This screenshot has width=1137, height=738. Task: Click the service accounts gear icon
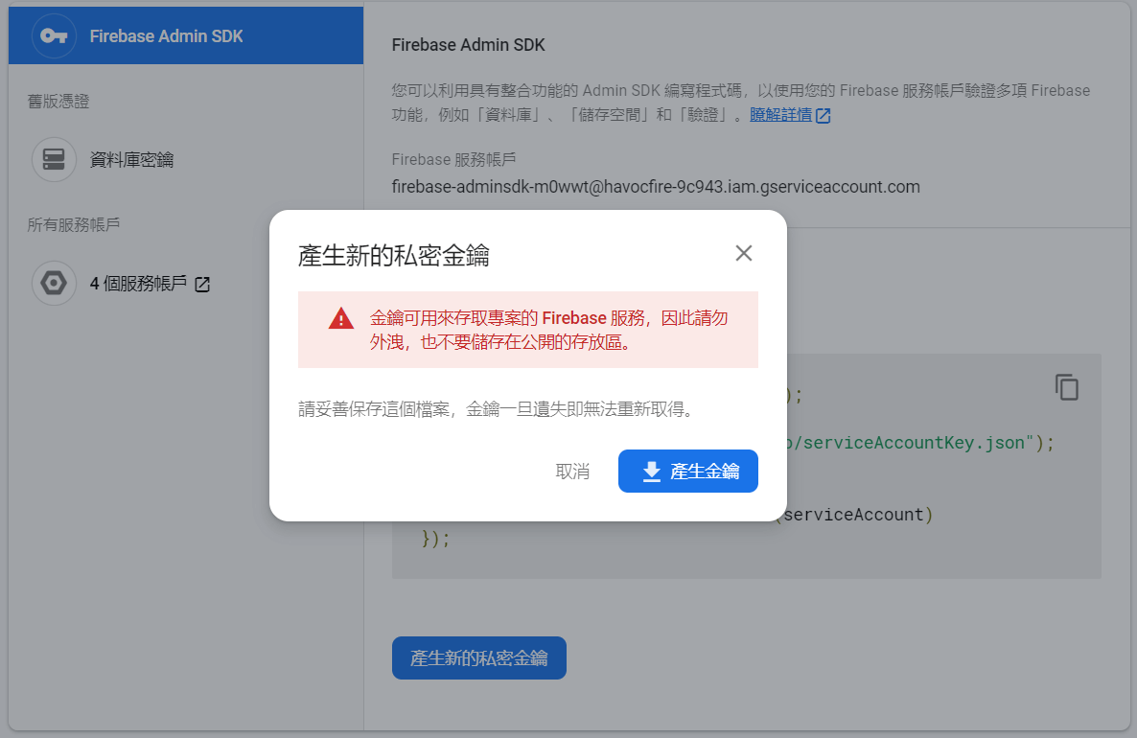click(54, 283)
